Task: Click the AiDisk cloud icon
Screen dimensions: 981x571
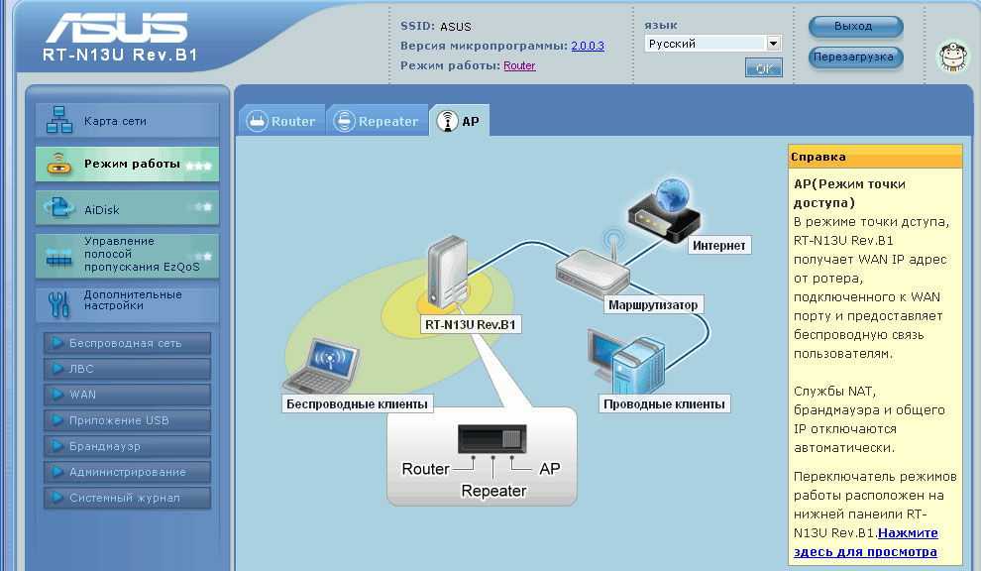Action: coord(58,208)
